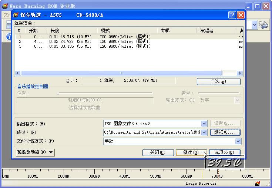Click the N column header

(x=20, y=31)
